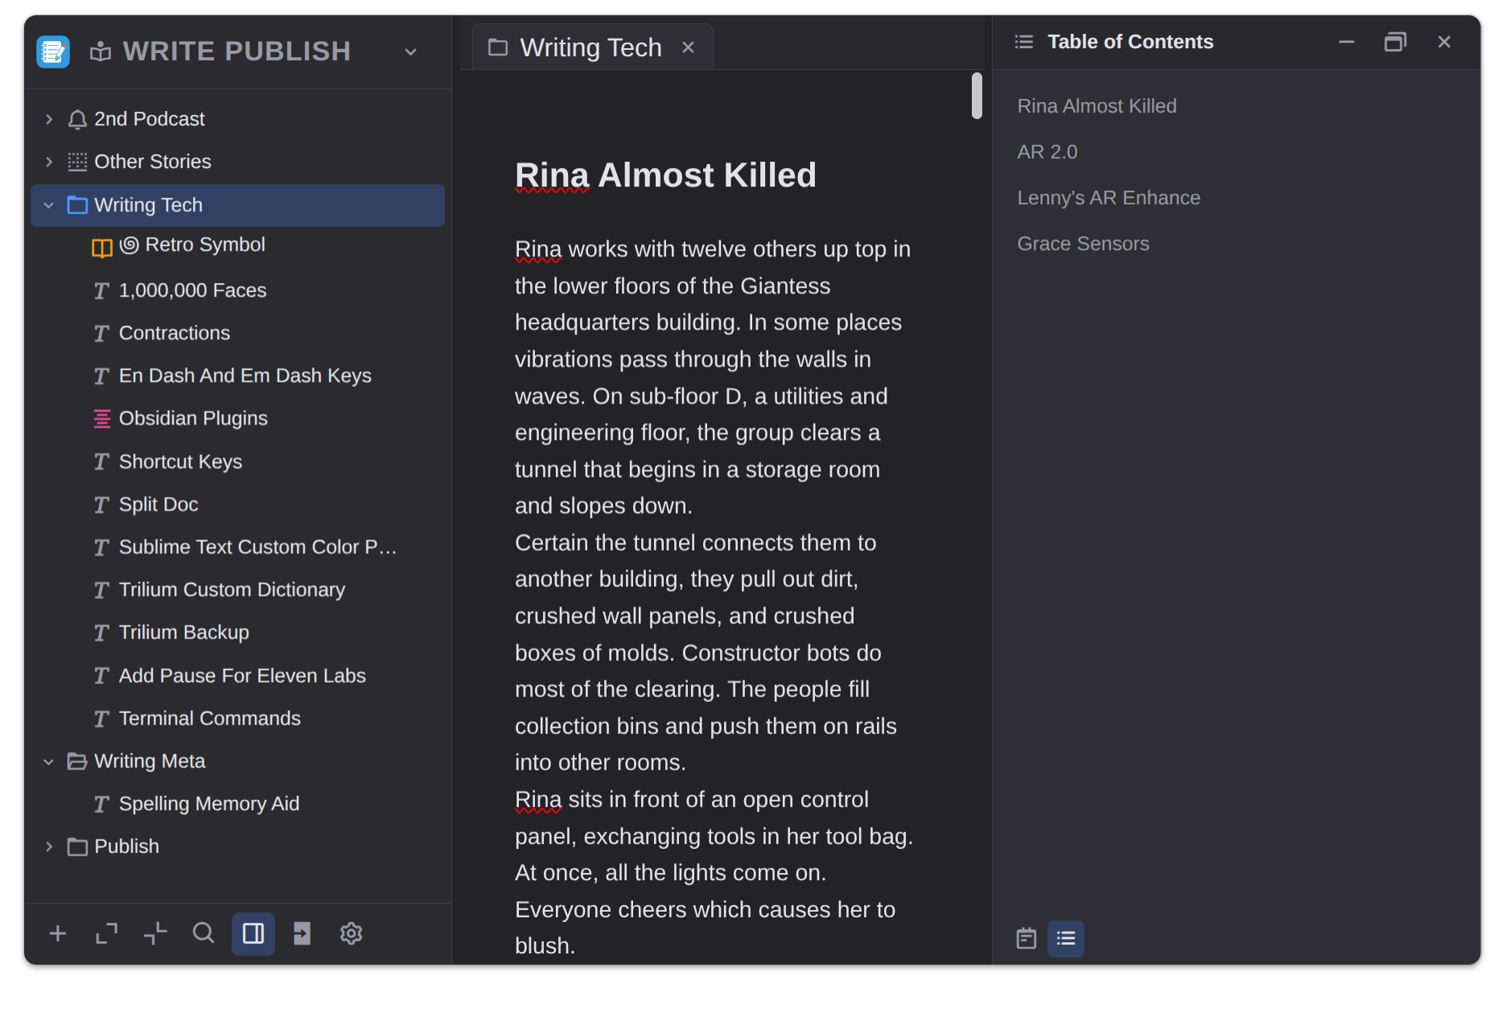Minimize the Table of Contents panel
1506x1013 pixels.
1347,42
